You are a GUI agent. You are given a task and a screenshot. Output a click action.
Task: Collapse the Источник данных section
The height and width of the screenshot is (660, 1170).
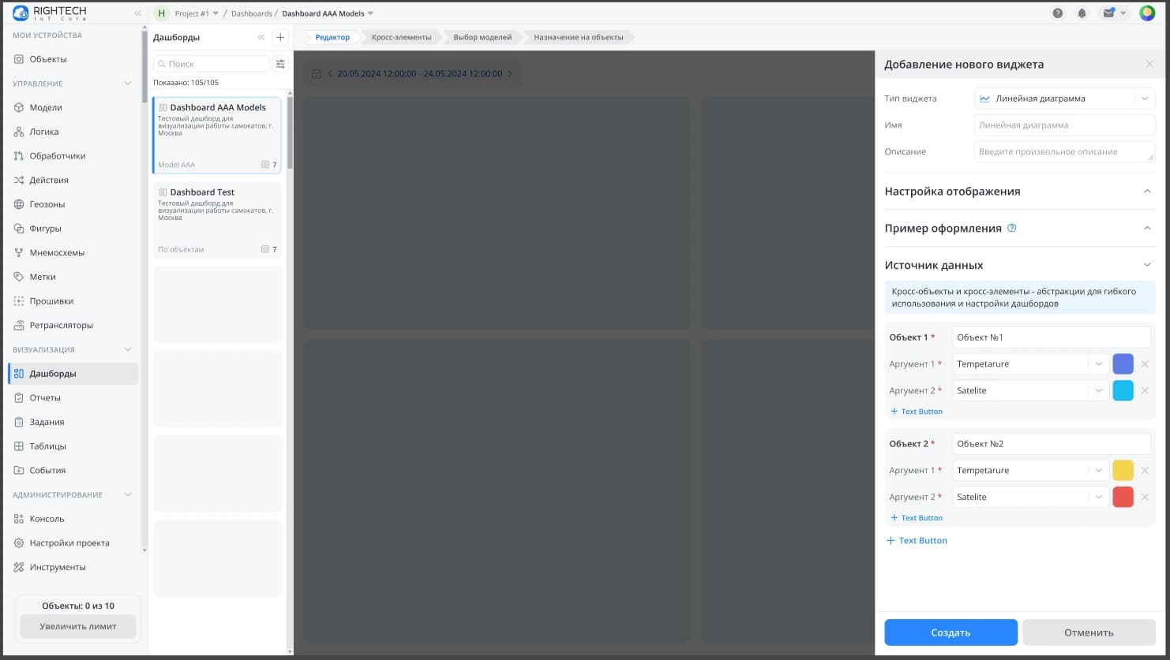pos(1147,265)
